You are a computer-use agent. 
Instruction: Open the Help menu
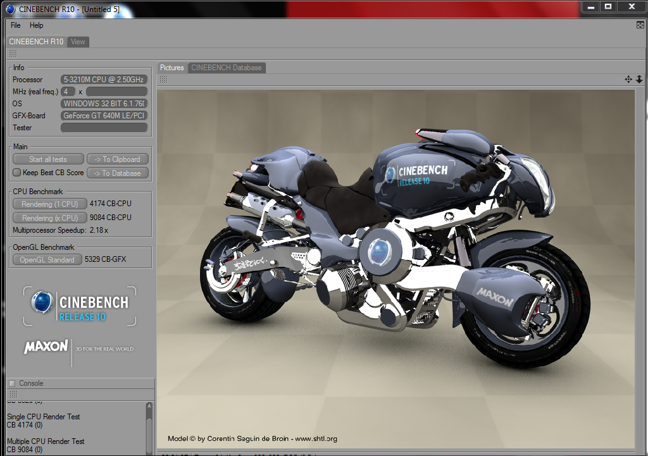coord(36,25)
